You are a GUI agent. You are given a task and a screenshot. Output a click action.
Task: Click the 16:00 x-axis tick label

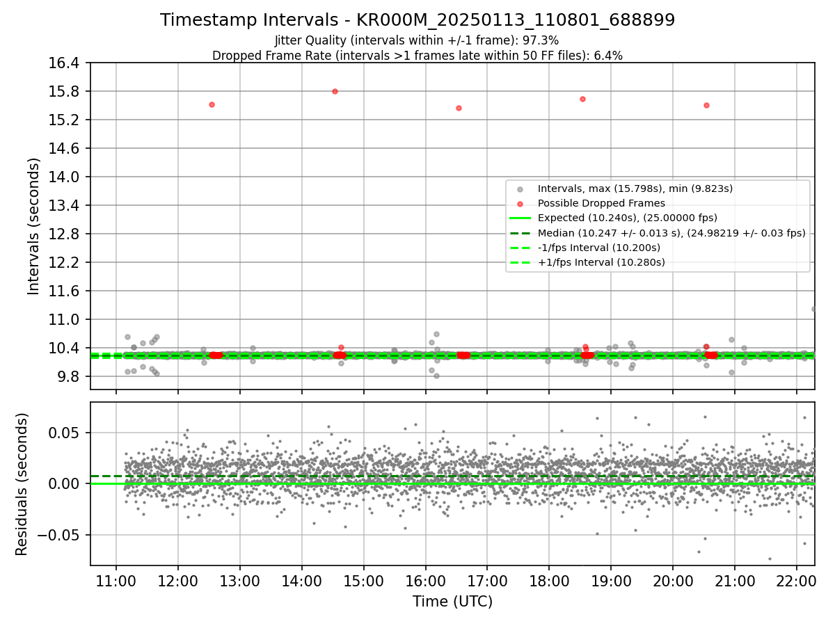(425, 581)
